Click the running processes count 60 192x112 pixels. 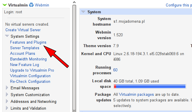[x=115, y=70]
